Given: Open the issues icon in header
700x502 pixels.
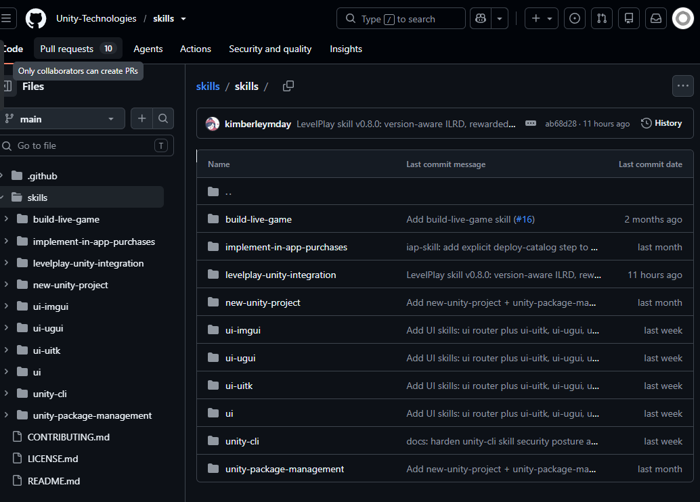Looking at the screenshot, I should [x=575, y=19].
